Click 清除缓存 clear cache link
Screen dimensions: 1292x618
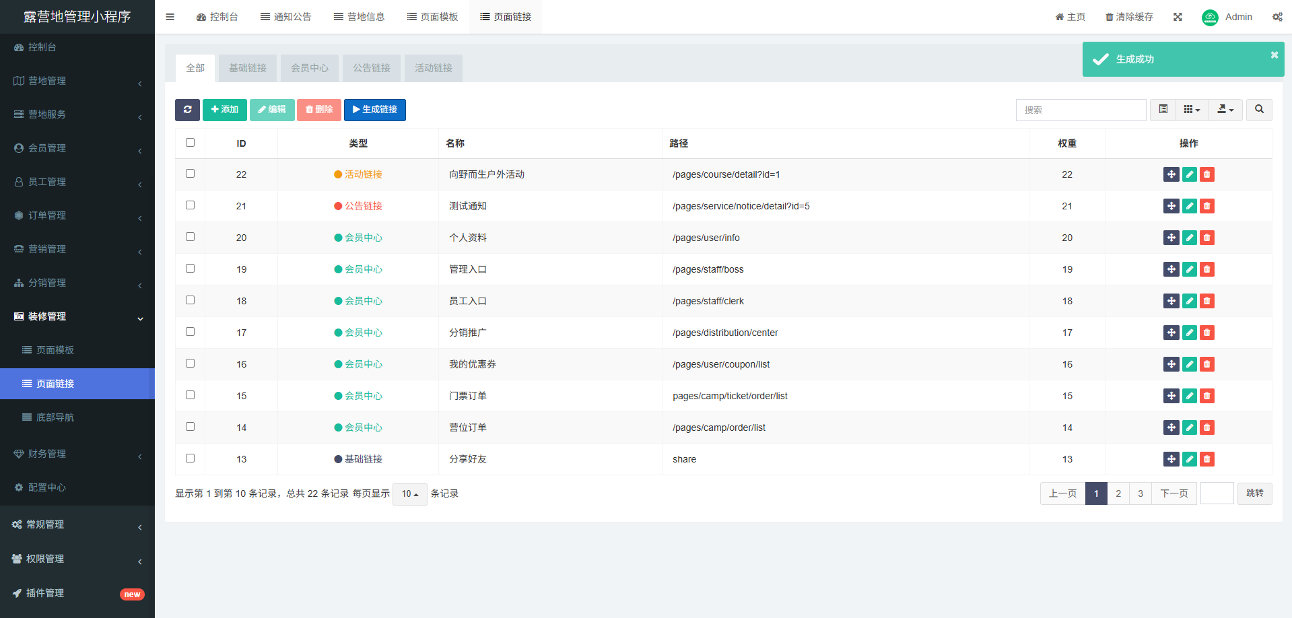tap(1129, 17)
